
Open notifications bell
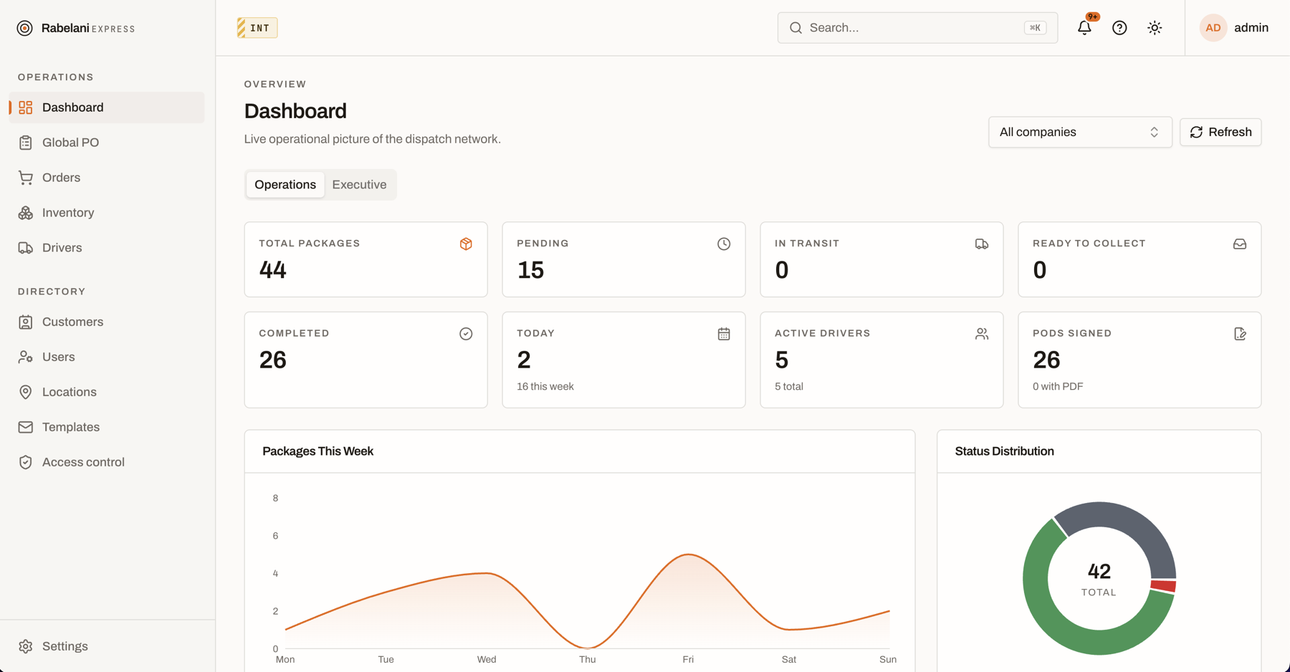click(x=1084, y=28)
